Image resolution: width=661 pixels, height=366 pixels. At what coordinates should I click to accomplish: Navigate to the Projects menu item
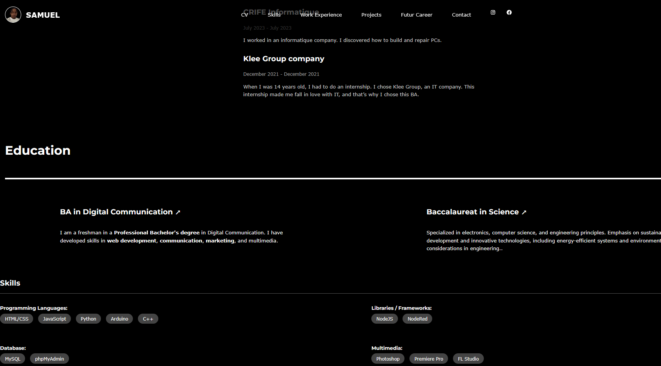(371, 15)
